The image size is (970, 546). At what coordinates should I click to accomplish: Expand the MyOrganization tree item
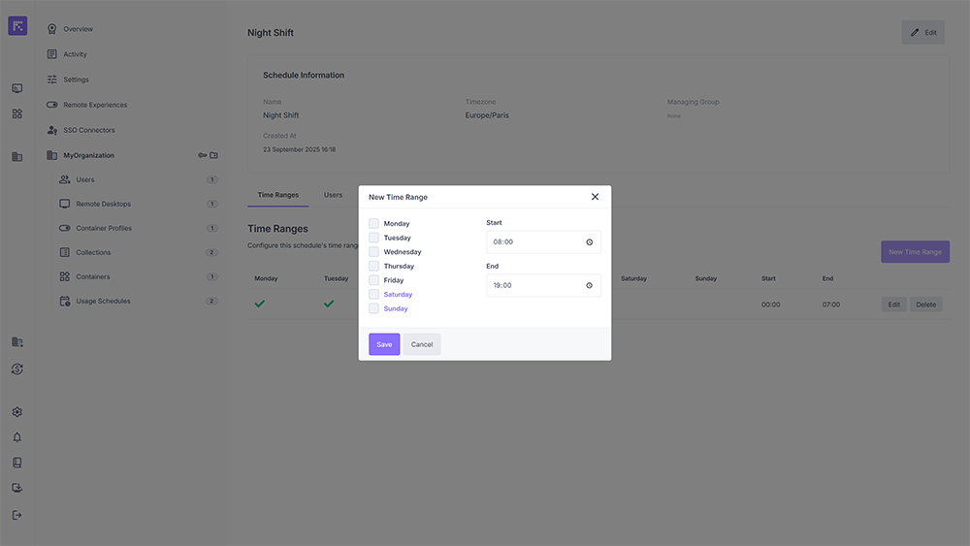click(88, 155)
